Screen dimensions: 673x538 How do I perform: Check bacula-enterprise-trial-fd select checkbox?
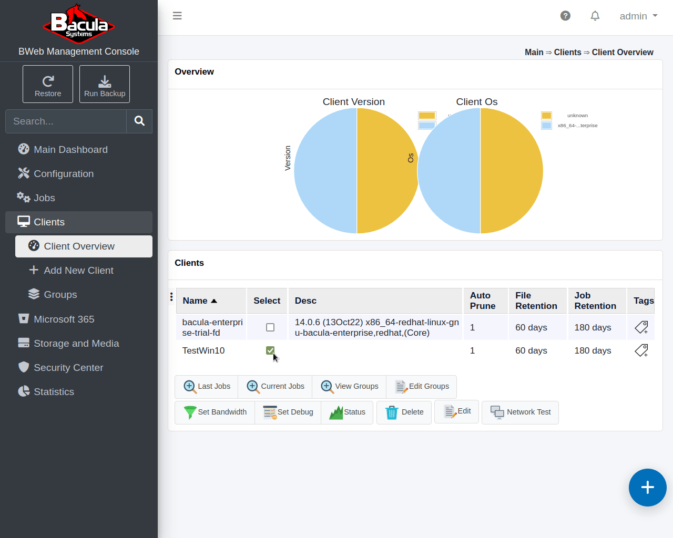(x=270, y=327)
